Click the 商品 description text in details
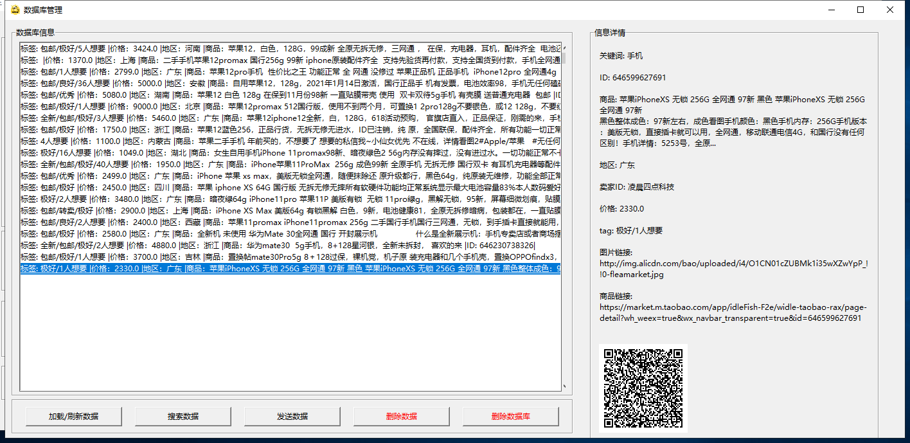This screenshot has width=910, height=443. pos(733,122)
